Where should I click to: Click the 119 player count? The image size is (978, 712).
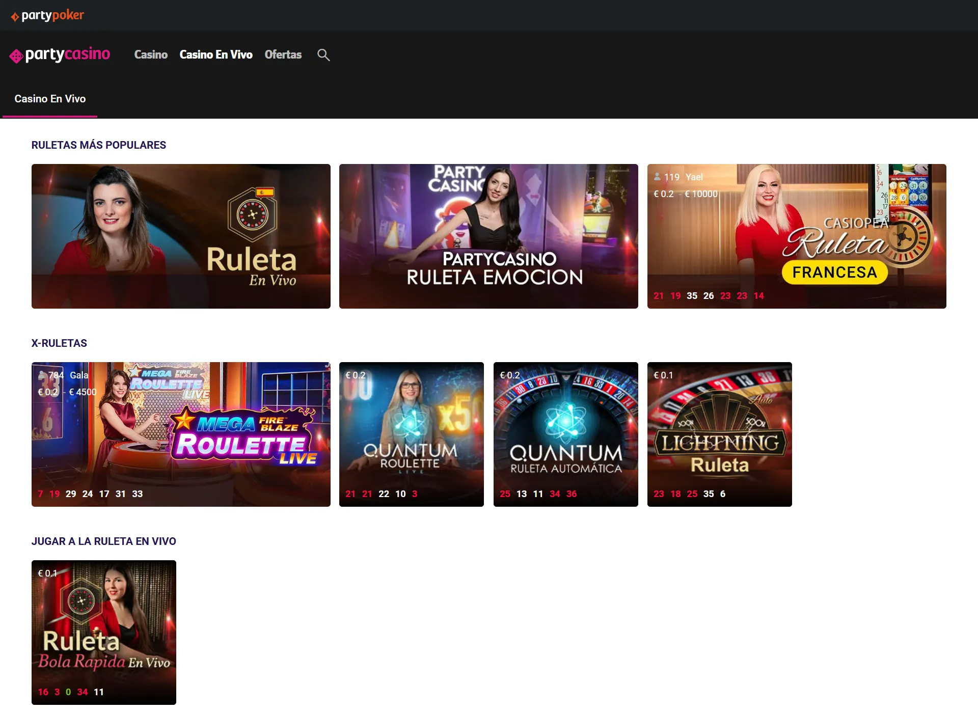point(672,177)
